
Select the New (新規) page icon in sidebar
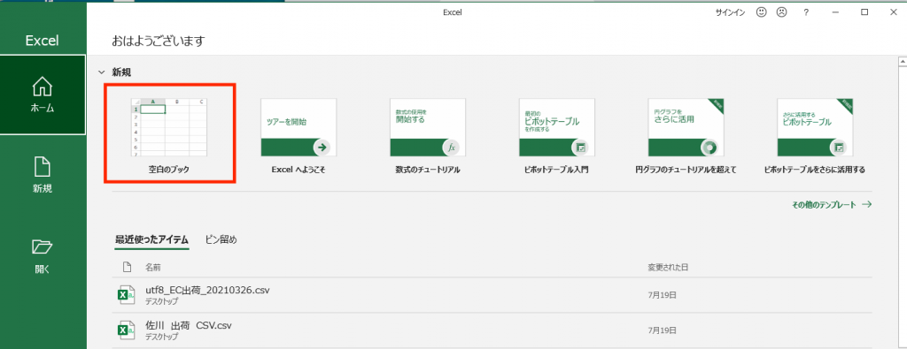click(43, 167)
